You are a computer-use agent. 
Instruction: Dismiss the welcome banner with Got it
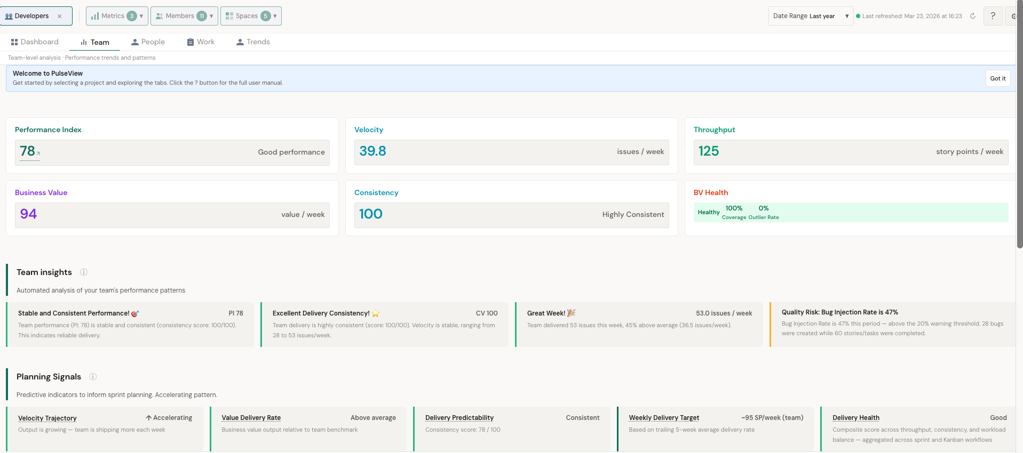click(997, 78)
